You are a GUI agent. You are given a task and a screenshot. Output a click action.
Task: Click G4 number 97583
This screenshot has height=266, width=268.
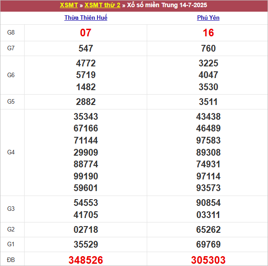tap(208, 140)
